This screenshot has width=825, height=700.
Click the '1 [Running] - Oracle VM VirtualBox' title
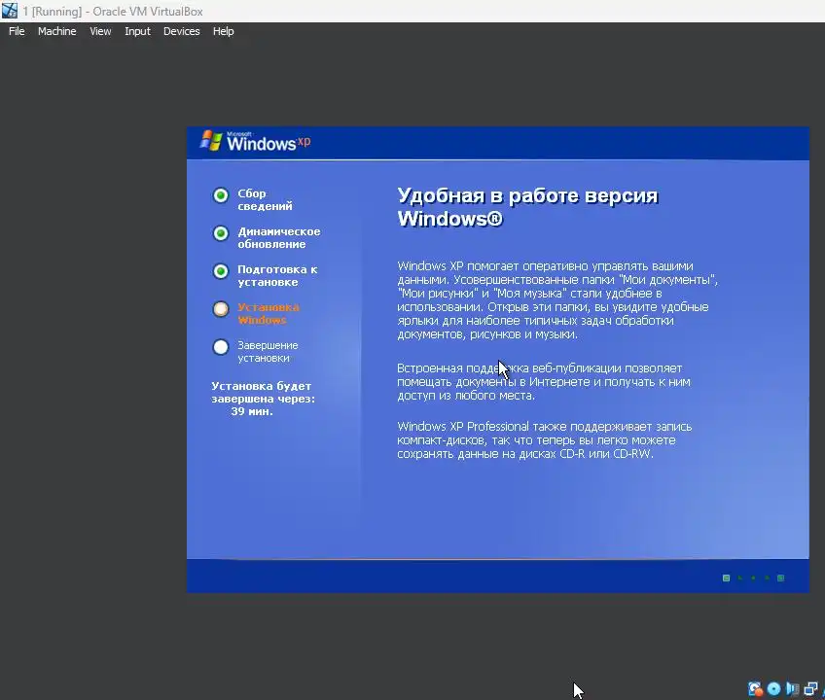coord(113,11)
